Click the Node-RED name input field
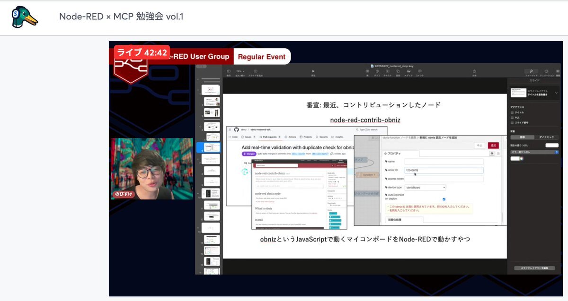 [444, 162]
